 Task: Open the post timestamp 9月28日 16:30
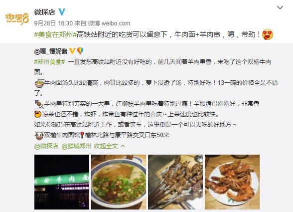(53, 23)
